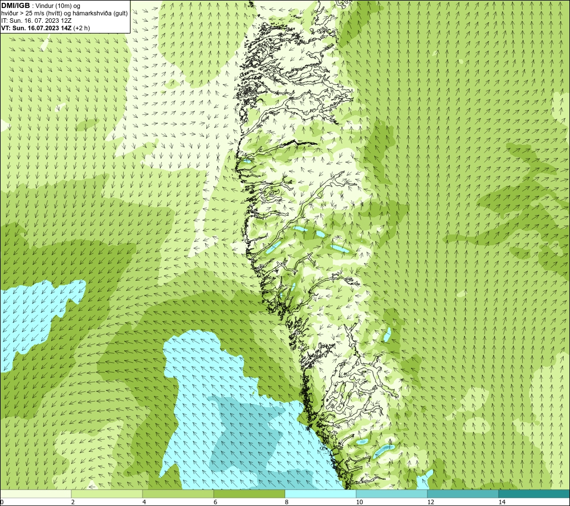
Task: Select the 2–4 m/s light green band
Action: pyautogui.click(x=107, y=493)
